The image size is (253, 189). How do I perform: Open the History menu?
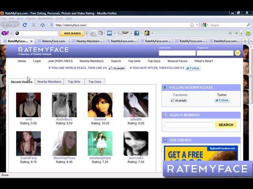click(30, 19)
